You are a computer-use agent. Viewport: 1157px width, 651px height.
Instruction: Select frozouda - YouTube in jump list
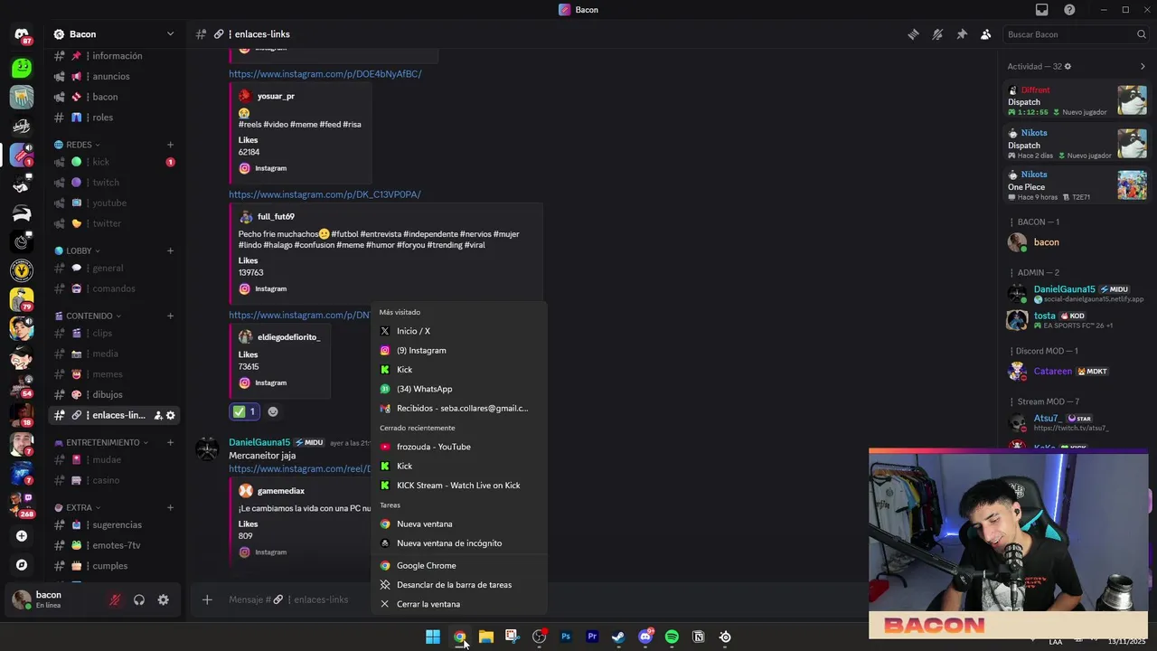(x=459, y=447)
